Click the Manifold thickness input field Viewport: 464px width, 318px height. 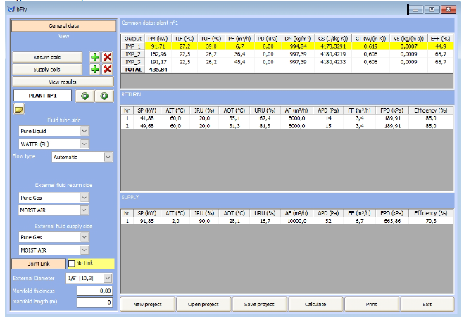point(94,291)
